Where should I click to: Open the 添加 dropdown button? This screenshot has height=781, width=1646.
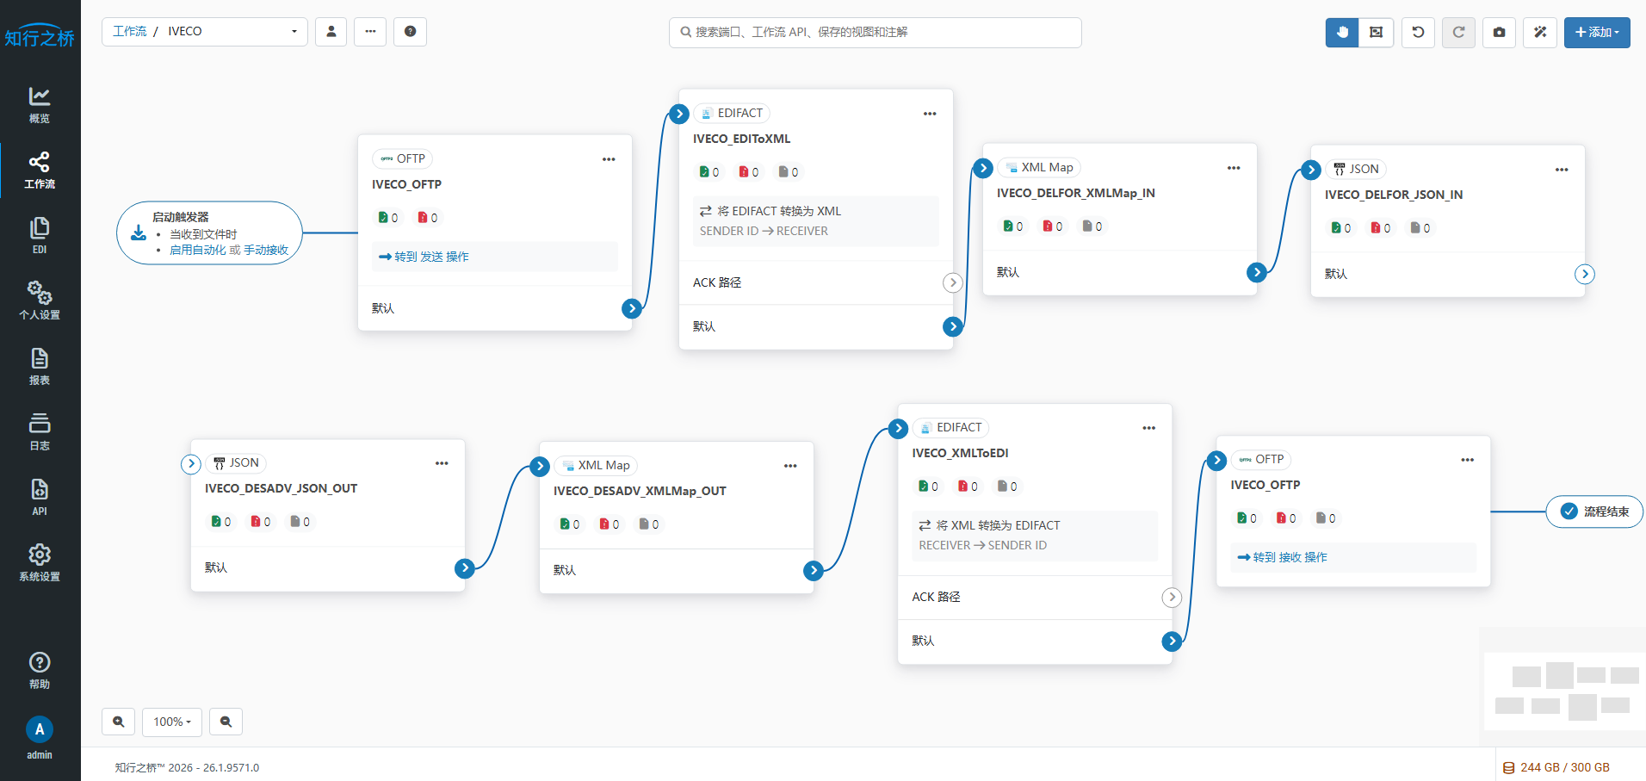coord(1596,33)
